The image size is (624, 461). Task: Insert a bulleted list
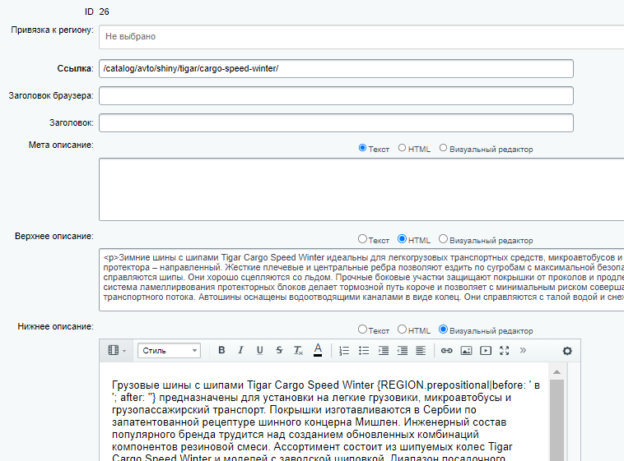point(364,350)
